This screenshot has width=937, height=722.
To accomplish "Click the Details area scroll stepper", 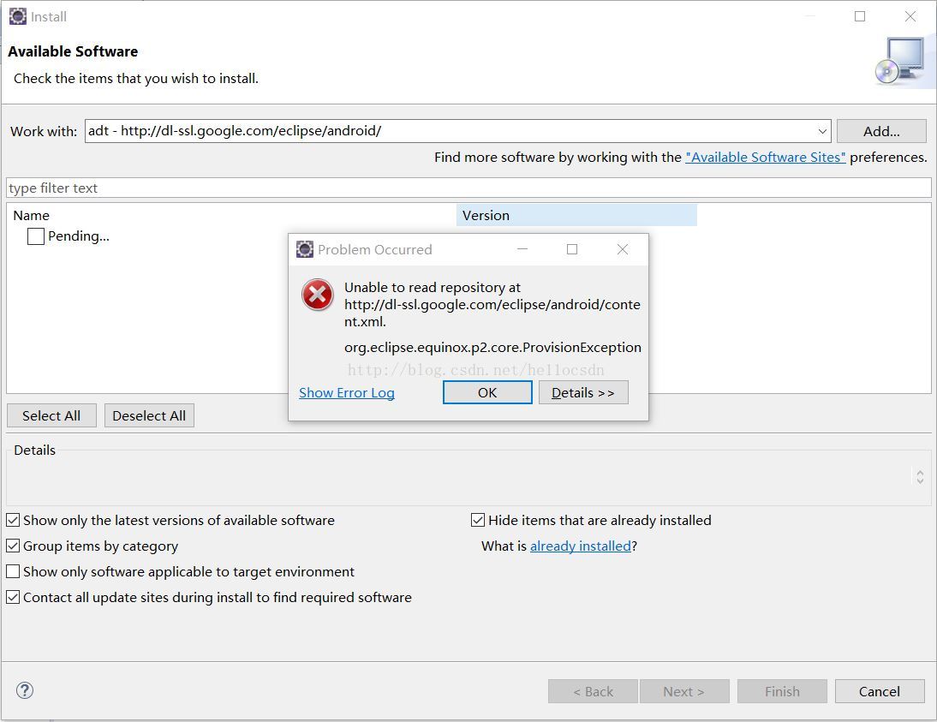I will pos(920,476).
